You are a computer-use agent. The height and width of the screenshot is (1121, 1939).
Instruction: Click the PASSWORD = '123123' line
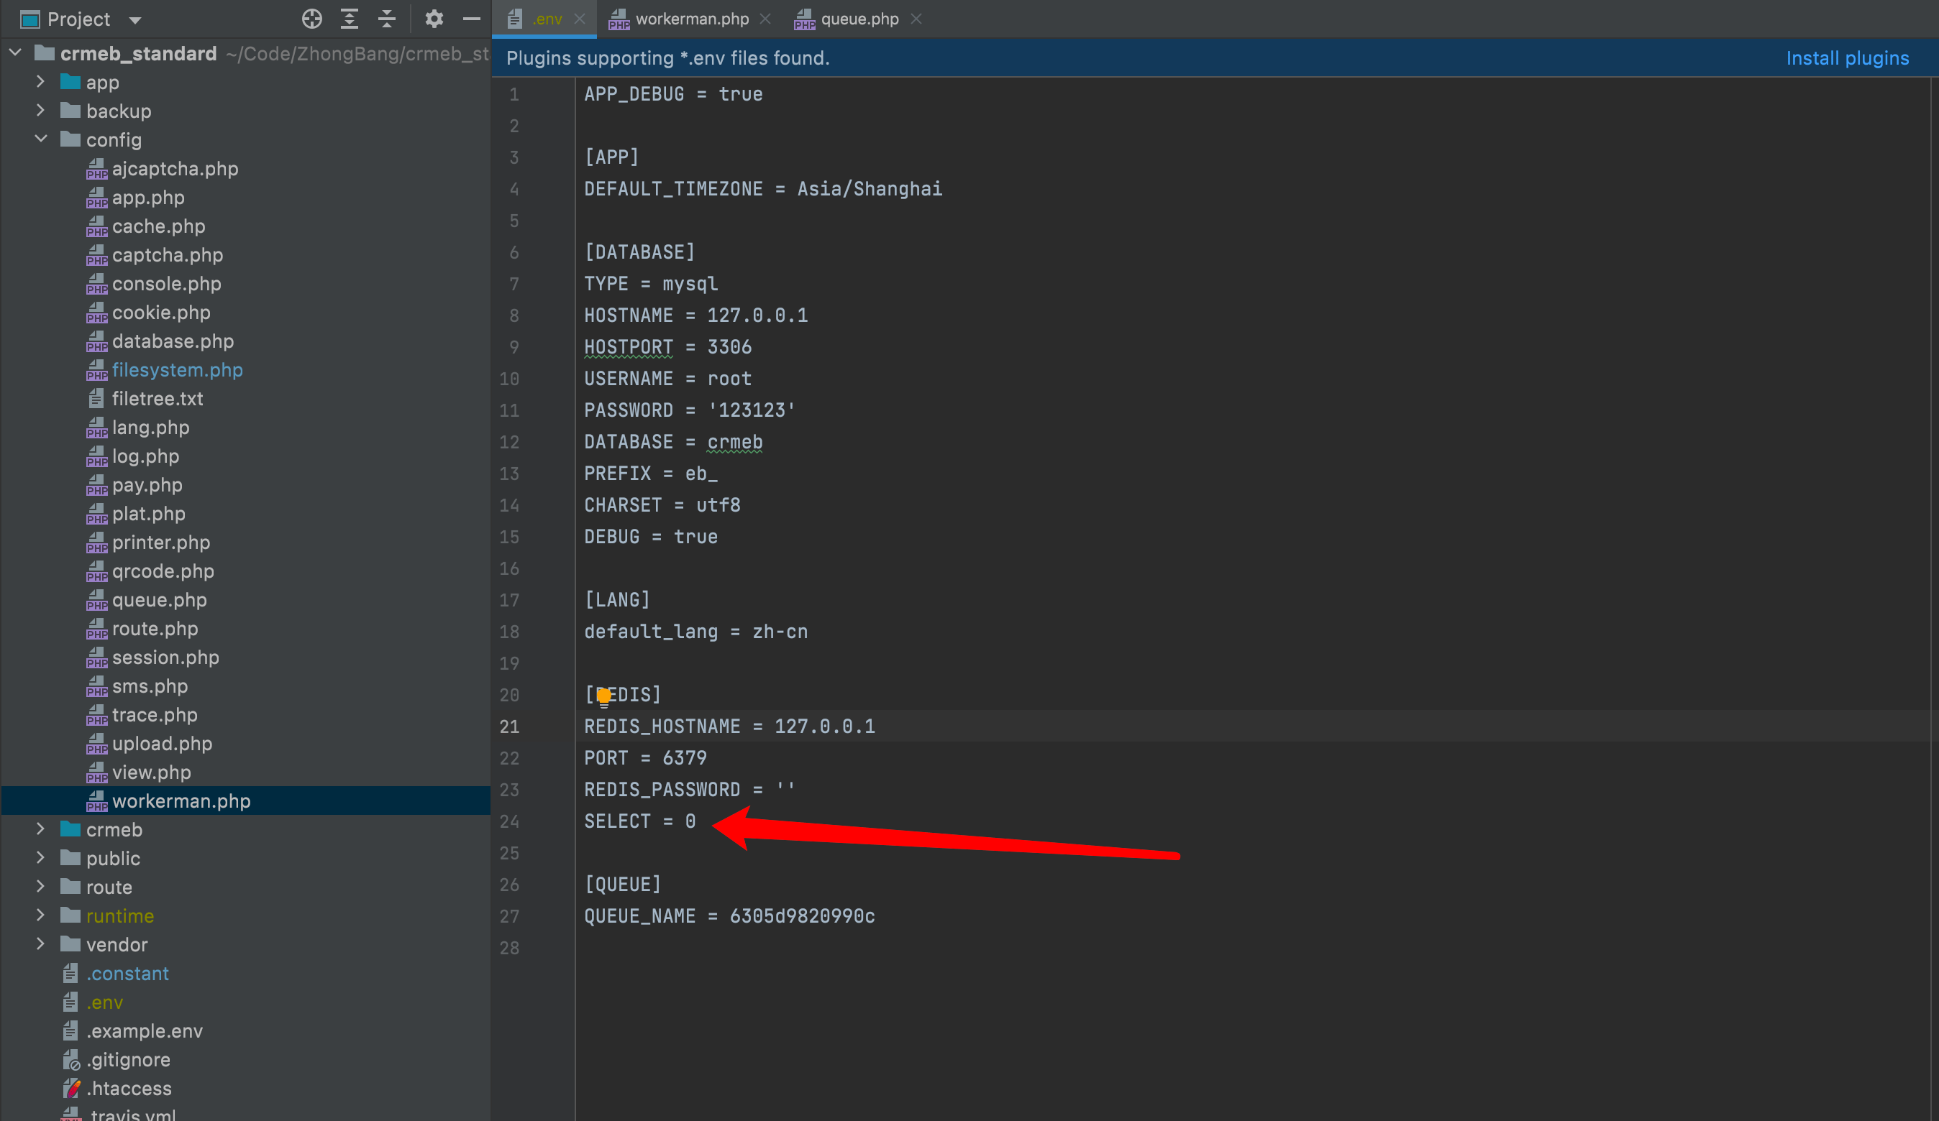coord(690,410)
